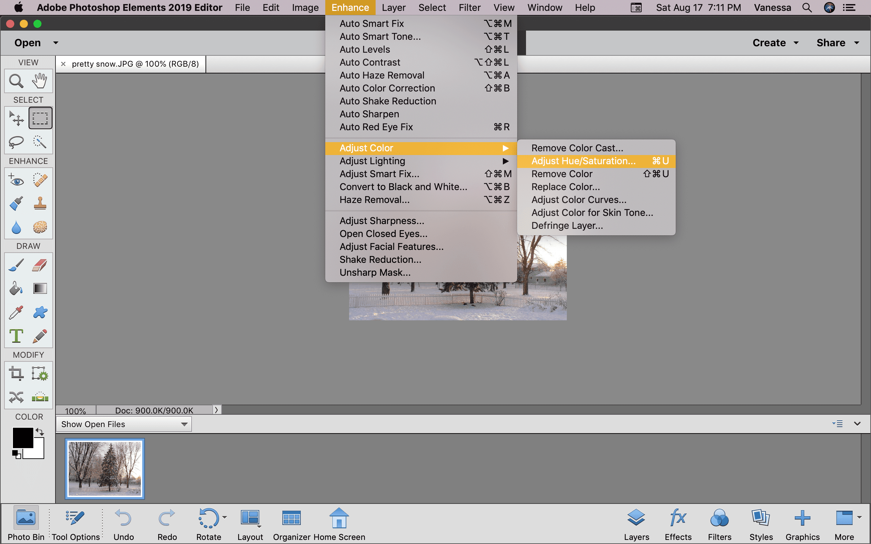Open the Share dropdown
Image resolution: width=871 pixels, height=544 pixels.
[838, 43]
